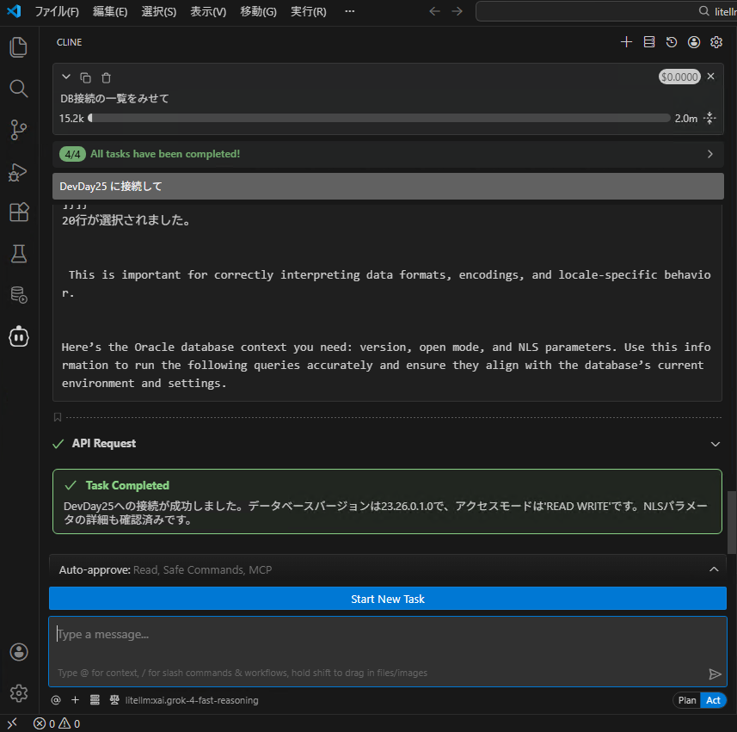Click the DevDay25 に接続して message

click(388, 186)
